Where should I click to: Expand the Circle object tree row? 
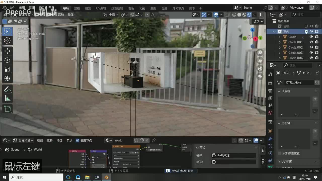[x=280, y=37]
